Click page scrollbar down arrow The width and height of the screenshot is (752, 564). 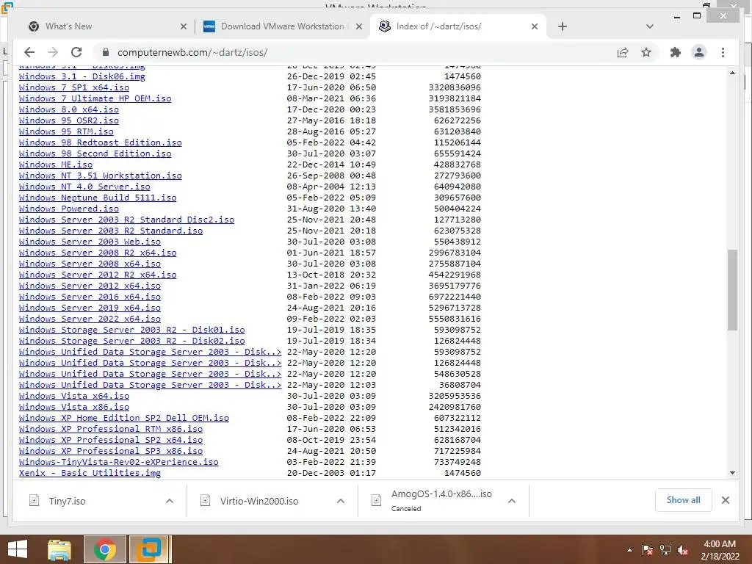(x=732, y=473)
